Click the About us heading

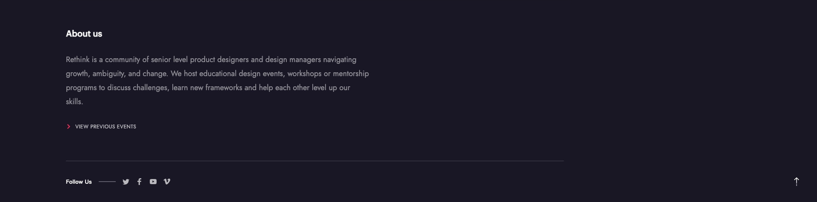point(84,34)
